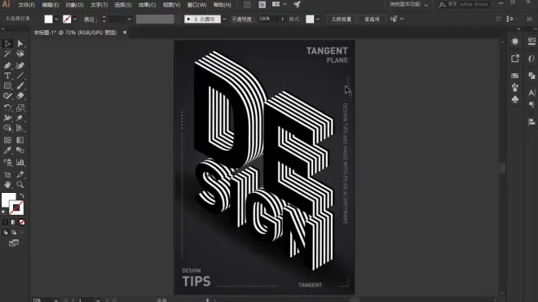Expand the fill color dropdown arrow

56,20
